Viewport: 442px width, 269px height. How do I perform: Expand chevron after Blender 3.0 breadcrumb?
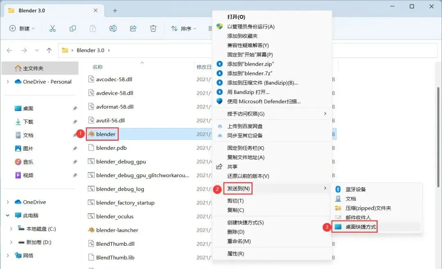coord(109,50)
